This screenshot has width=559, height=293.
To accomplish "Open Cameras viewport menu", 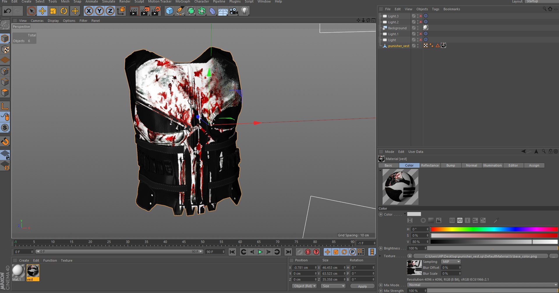I will (x=37, y=21).
